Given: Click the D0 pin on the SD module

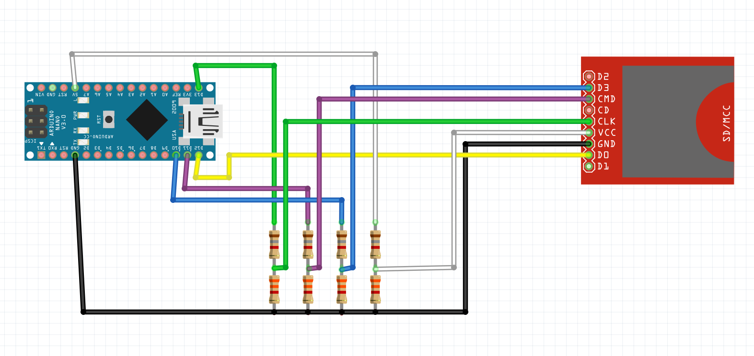Looking at the screenshot, I should (589, 155).
